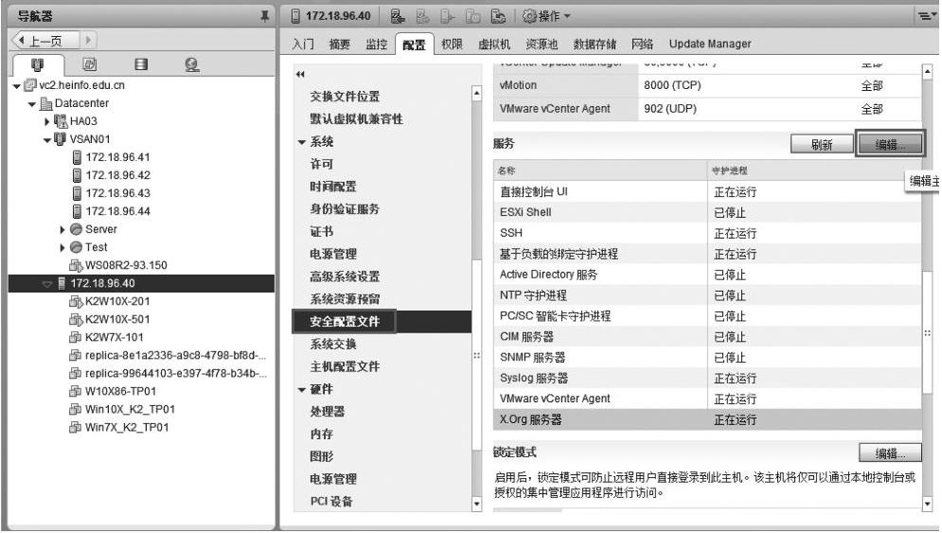942x533 pixels.
Task: Open the 操作 actions dropdown
Action: coord(546,16)
